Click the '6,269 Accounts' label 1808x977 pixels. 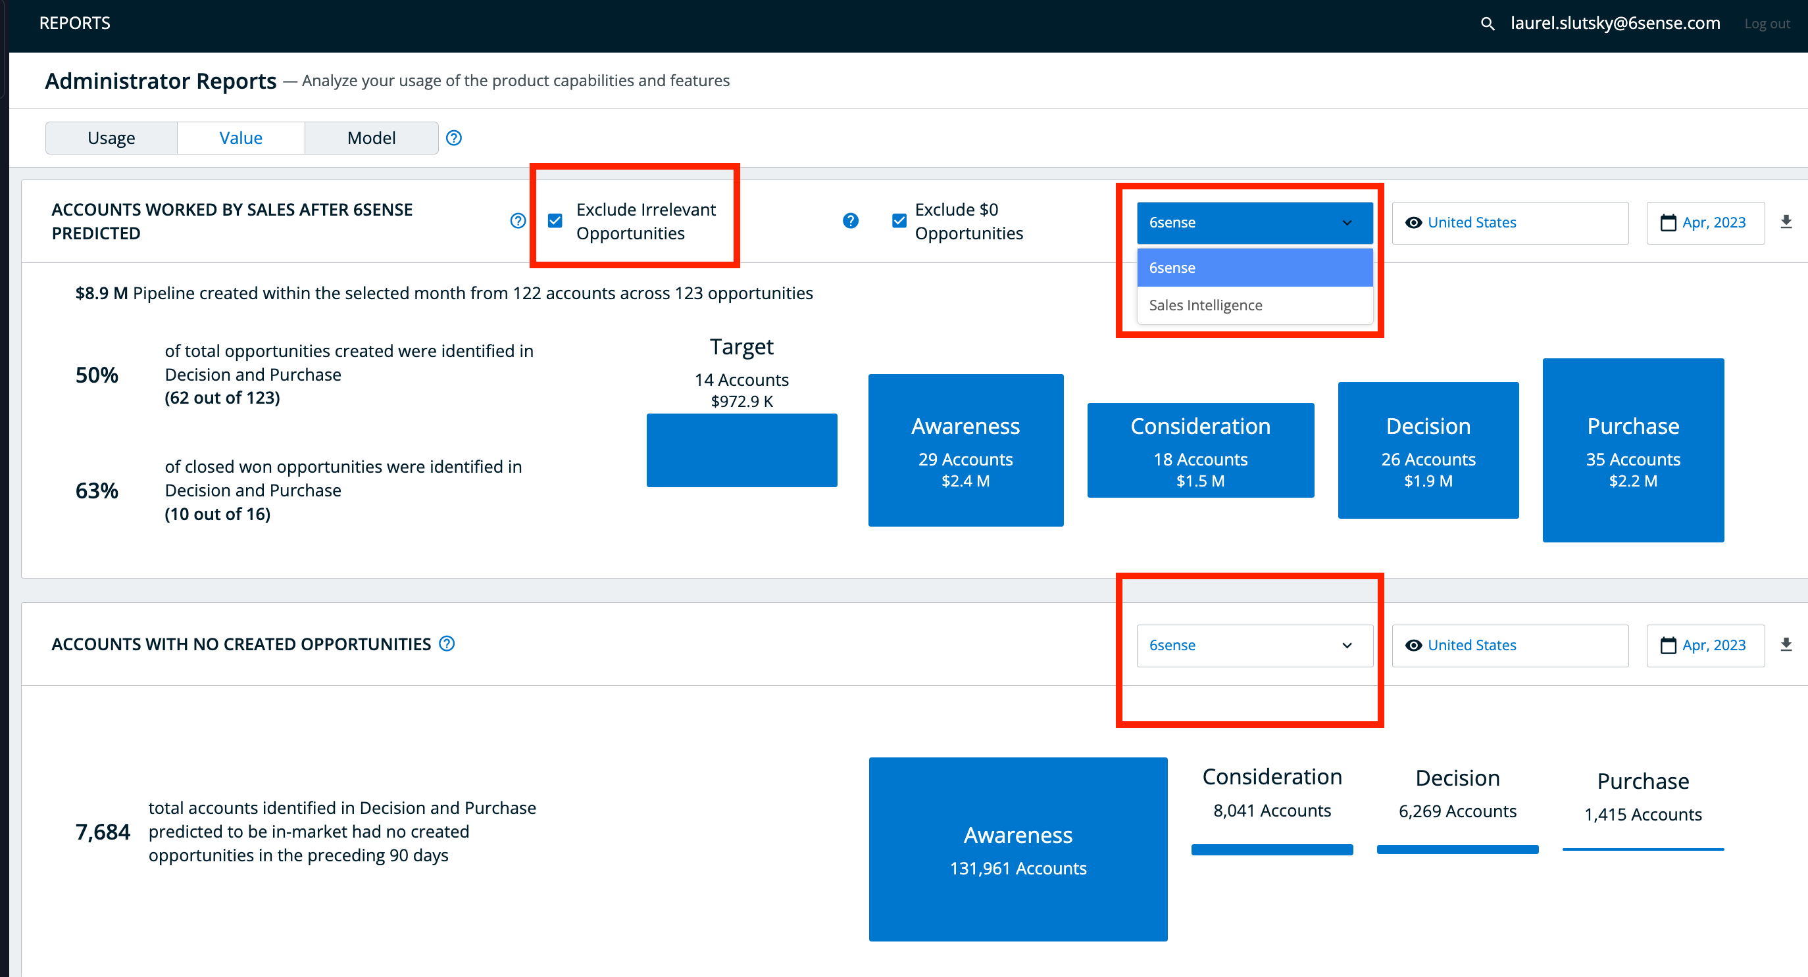click(1457, 811)
